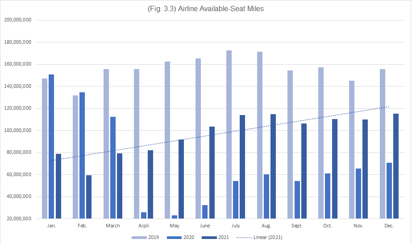The height and width of the screenshot is (243, 412).
Task: Select the small May 2020 bar
Action: [x=175, y=217]
